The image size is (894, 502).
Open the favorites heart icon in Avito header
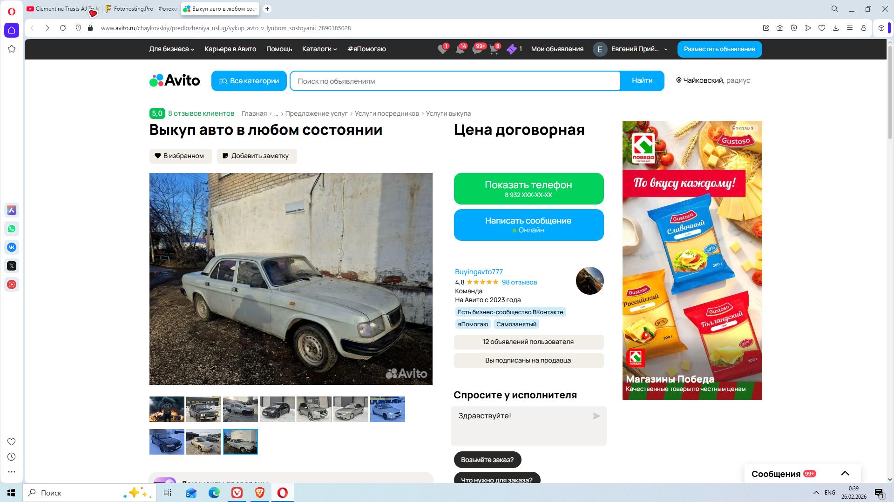click(x=442, y=49)
